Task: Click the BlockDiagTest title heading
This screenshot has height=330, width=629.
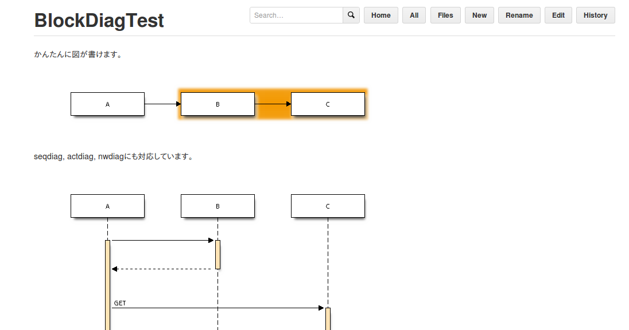Action: (x=99, y=20)
